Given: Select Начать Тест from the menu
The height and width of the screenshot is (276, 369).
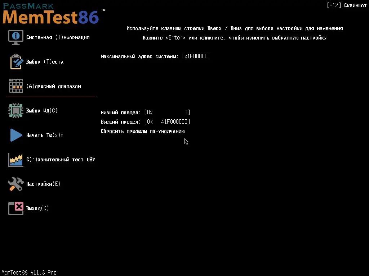Looking at the screenshot, I should [x=44, y=135].
